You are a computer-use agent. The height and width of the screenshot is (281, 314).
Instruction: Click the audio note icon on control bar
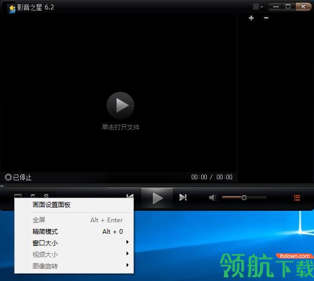click(33, 196)
